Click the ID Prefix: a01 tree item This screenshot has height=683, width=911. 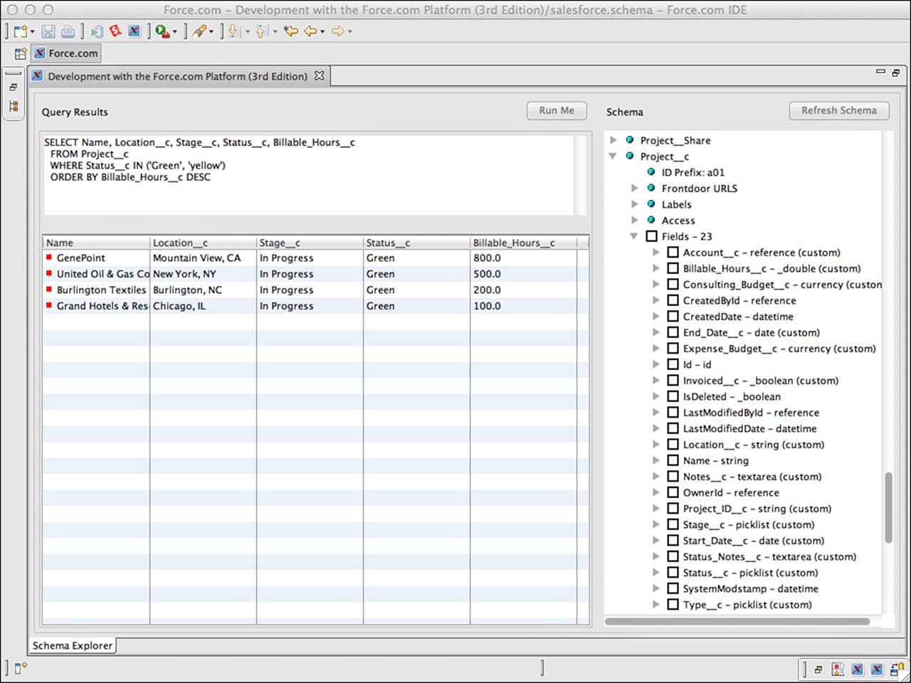click(693, 172)
